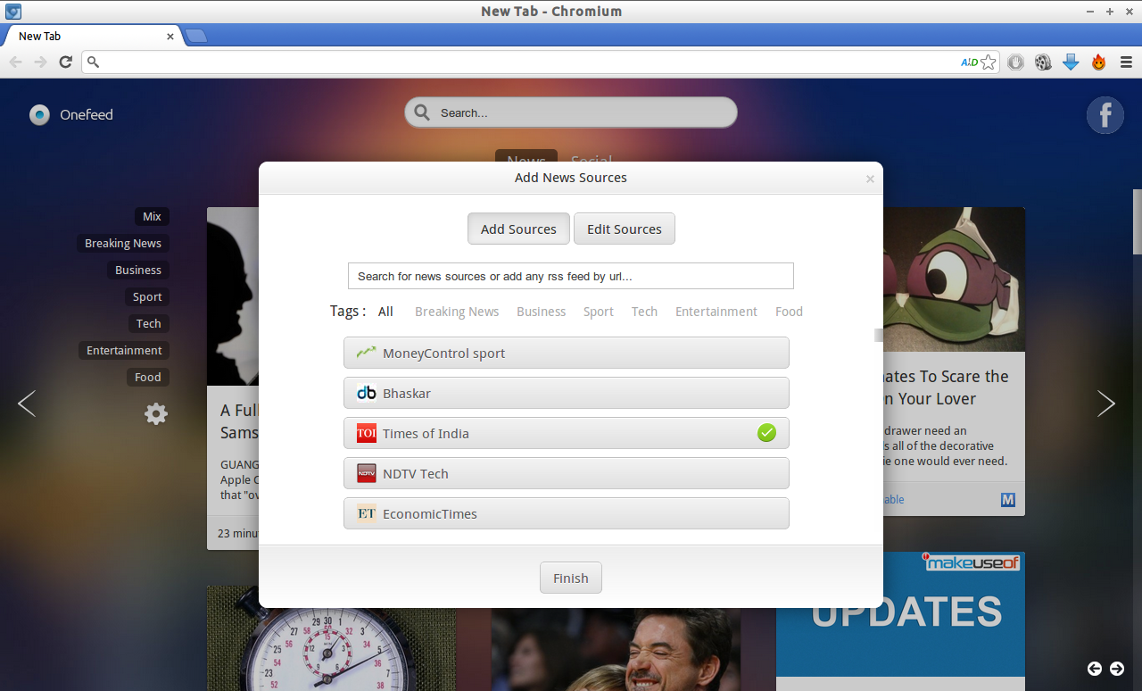This screenshot has height=691, width=1142.
Task: Switch to Add Sources view
Action: click(518, 229)
